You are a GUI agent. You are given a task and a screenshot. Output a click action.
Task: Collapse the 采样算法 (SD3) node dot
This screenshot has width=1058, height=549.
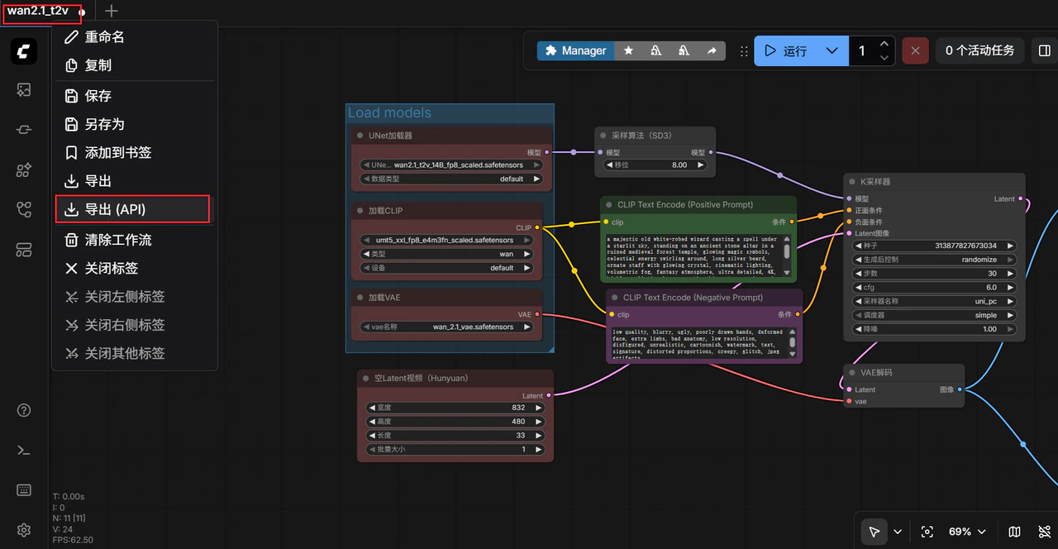[x=603, y=136]
